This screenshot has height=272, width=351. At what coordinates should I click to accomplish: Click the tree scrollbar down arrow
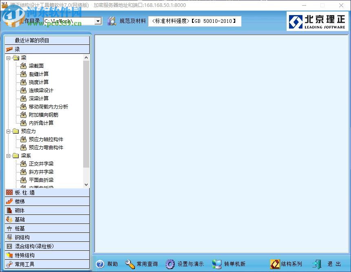(86, 184)
